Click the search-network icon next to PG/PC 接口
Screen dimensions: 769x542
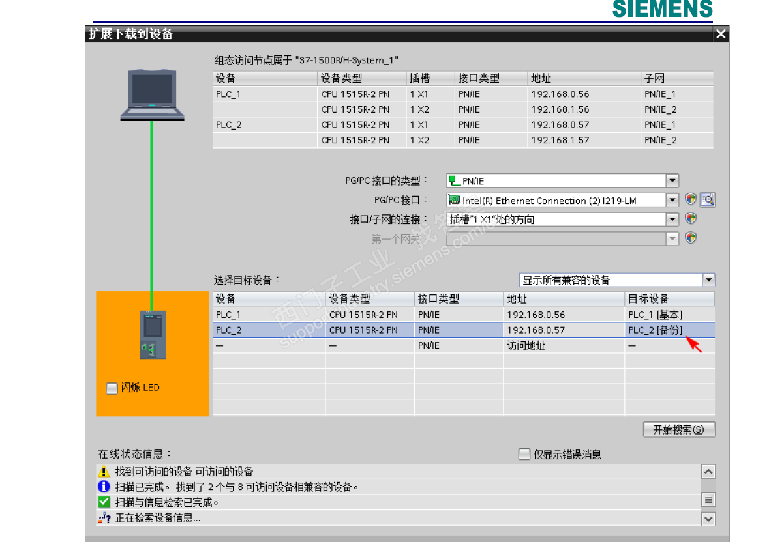[x=708, y=199]
